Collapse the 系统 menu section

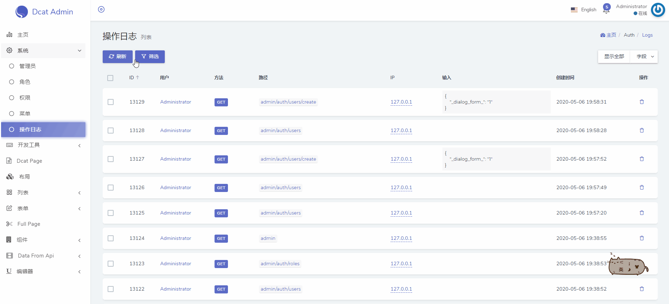43,51
